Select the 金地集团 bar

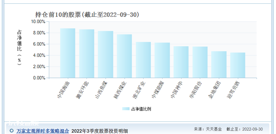(x=219, y=64)
